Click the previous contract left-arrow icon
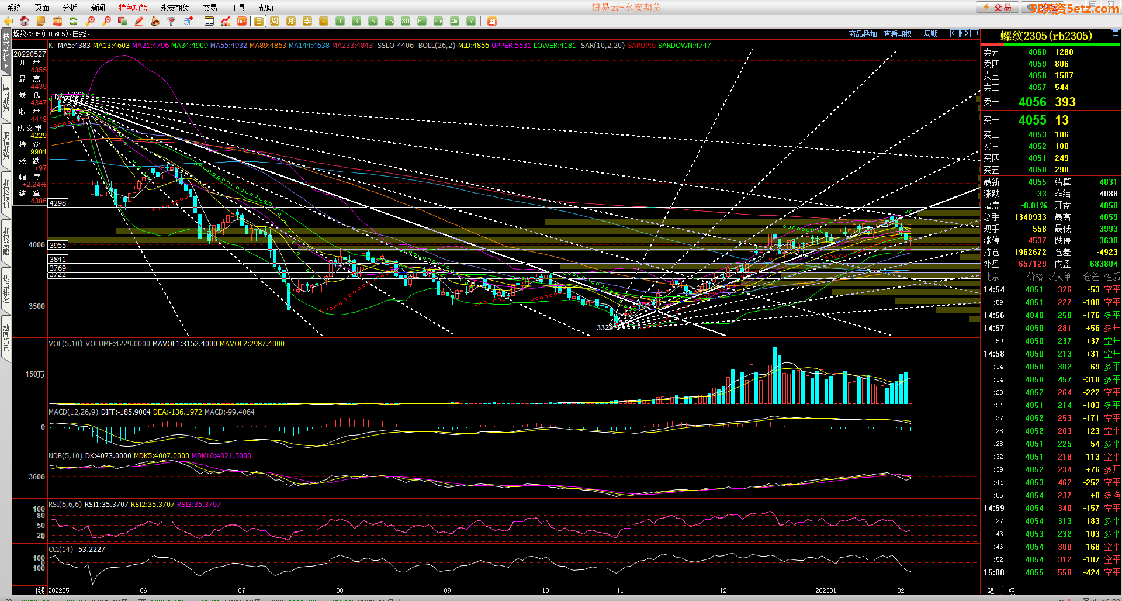Viewport: 1122px width, 601px height. (x=955, y=33)
